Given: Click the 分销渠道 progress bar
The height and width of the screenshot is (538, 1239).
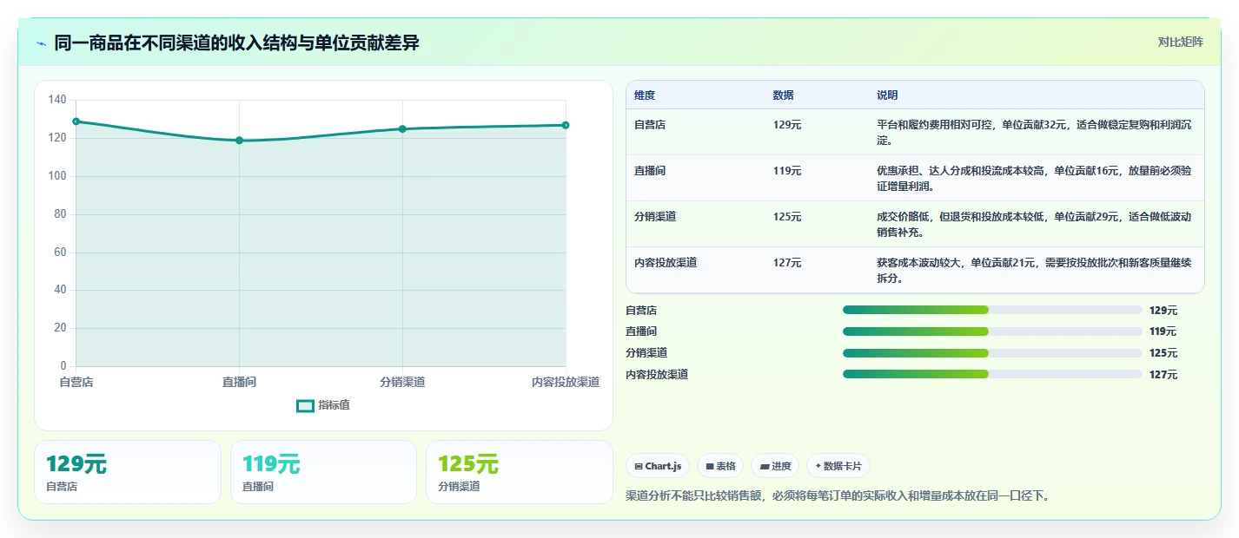Looking at the screenshot, I should point(992,353).
